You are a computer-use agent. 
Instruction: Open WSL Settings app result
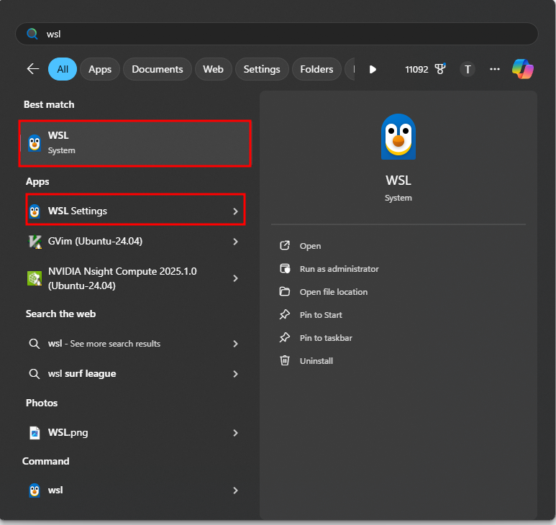tap(135, 211)
